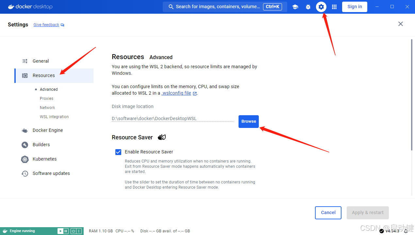Select the Software updates section
This screenshot has width=415, height=235.
(x=54, y=173)
